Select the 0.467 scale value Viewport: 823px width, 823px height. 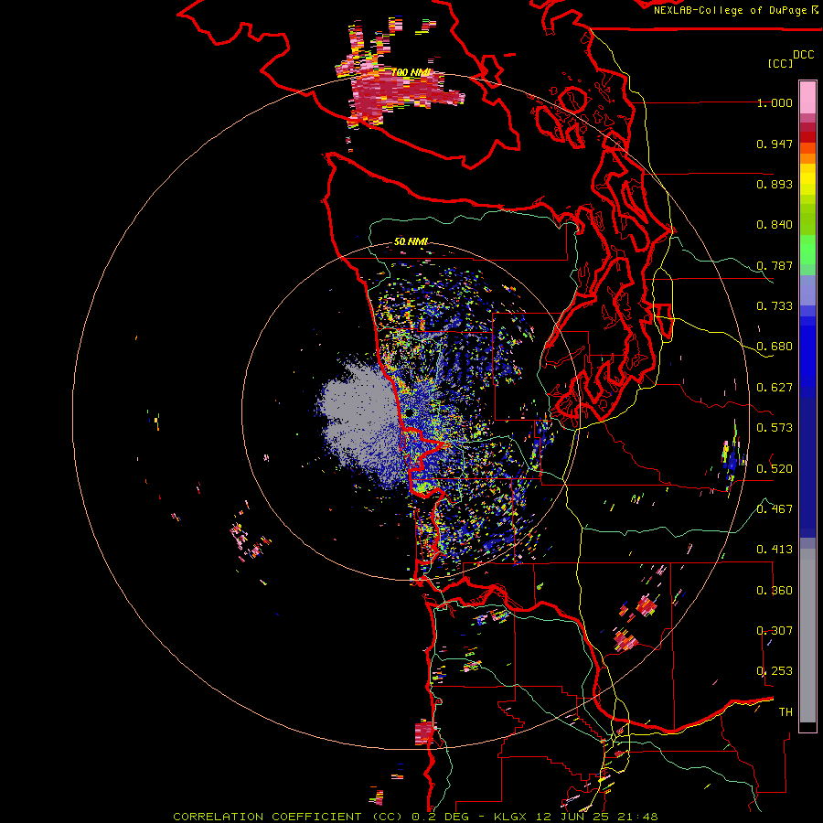click(x=775, y=509)
